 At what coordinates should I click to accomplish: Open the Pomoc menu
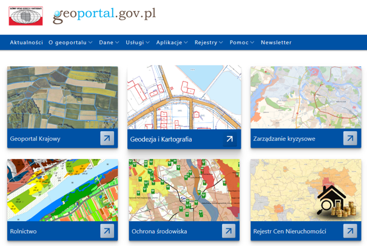pos(239,43)
